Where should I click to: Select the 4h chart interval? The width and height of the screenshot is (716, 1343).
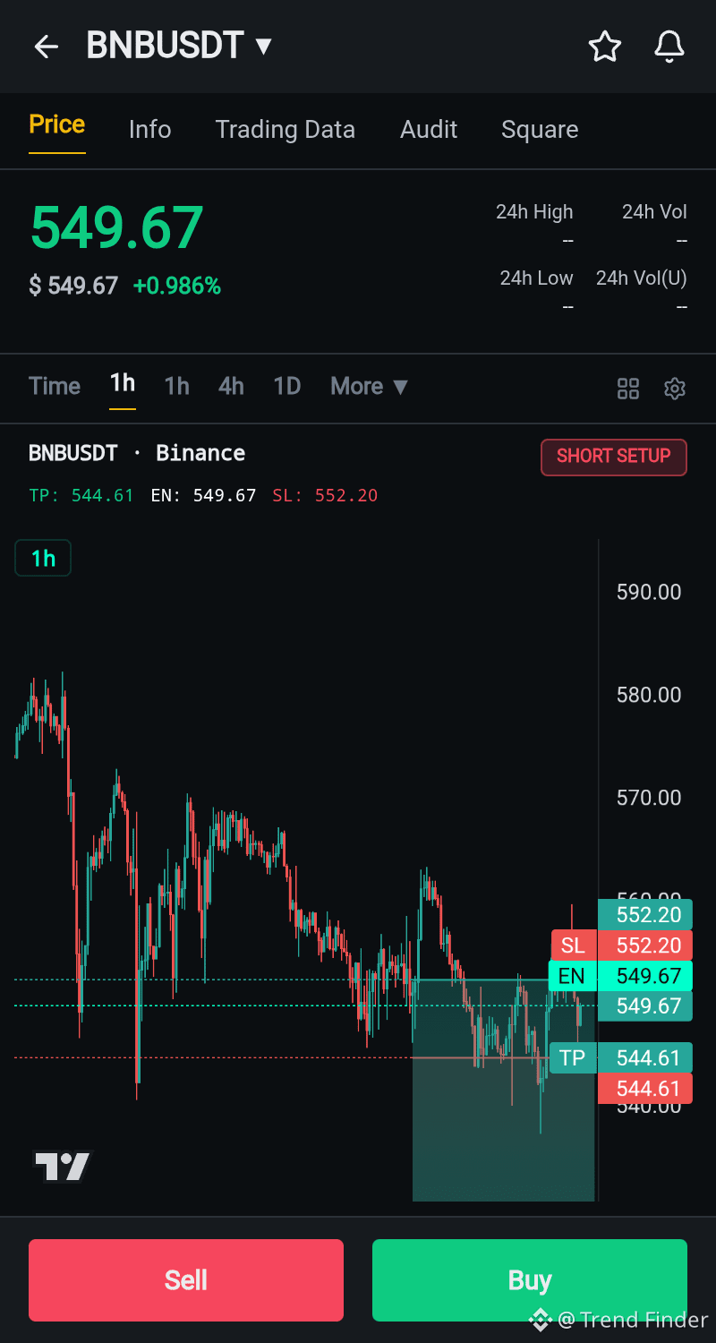click(x=231, y=386)
